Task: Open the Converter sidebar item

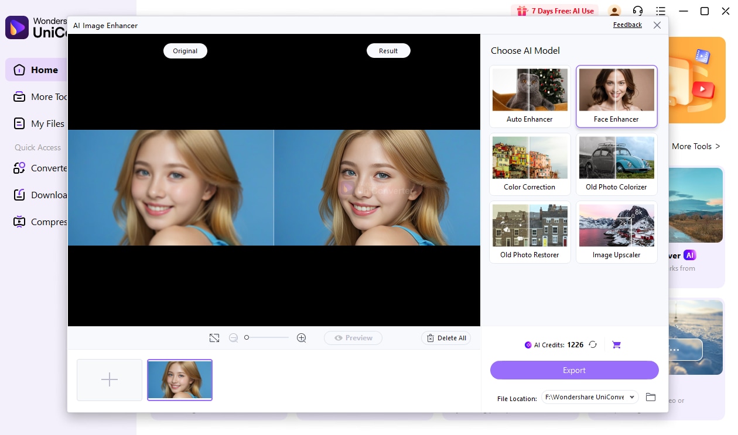Action: pos(40,168)
